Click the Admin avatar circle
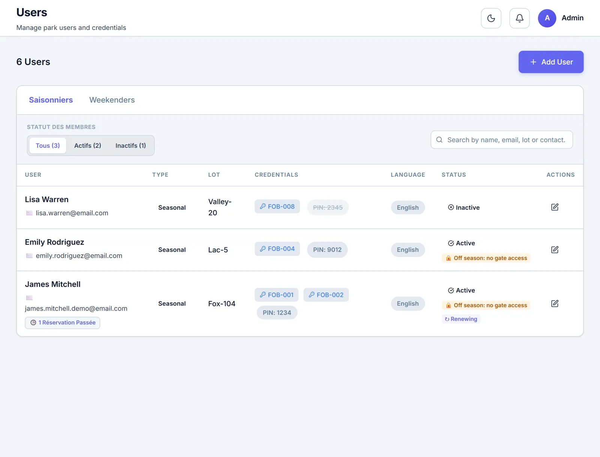Viewport: 600px width, 457px height. [x=547, y=18]
